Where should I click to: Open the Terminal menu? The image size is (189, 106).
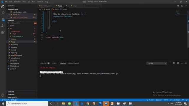(x=40, y=2)
